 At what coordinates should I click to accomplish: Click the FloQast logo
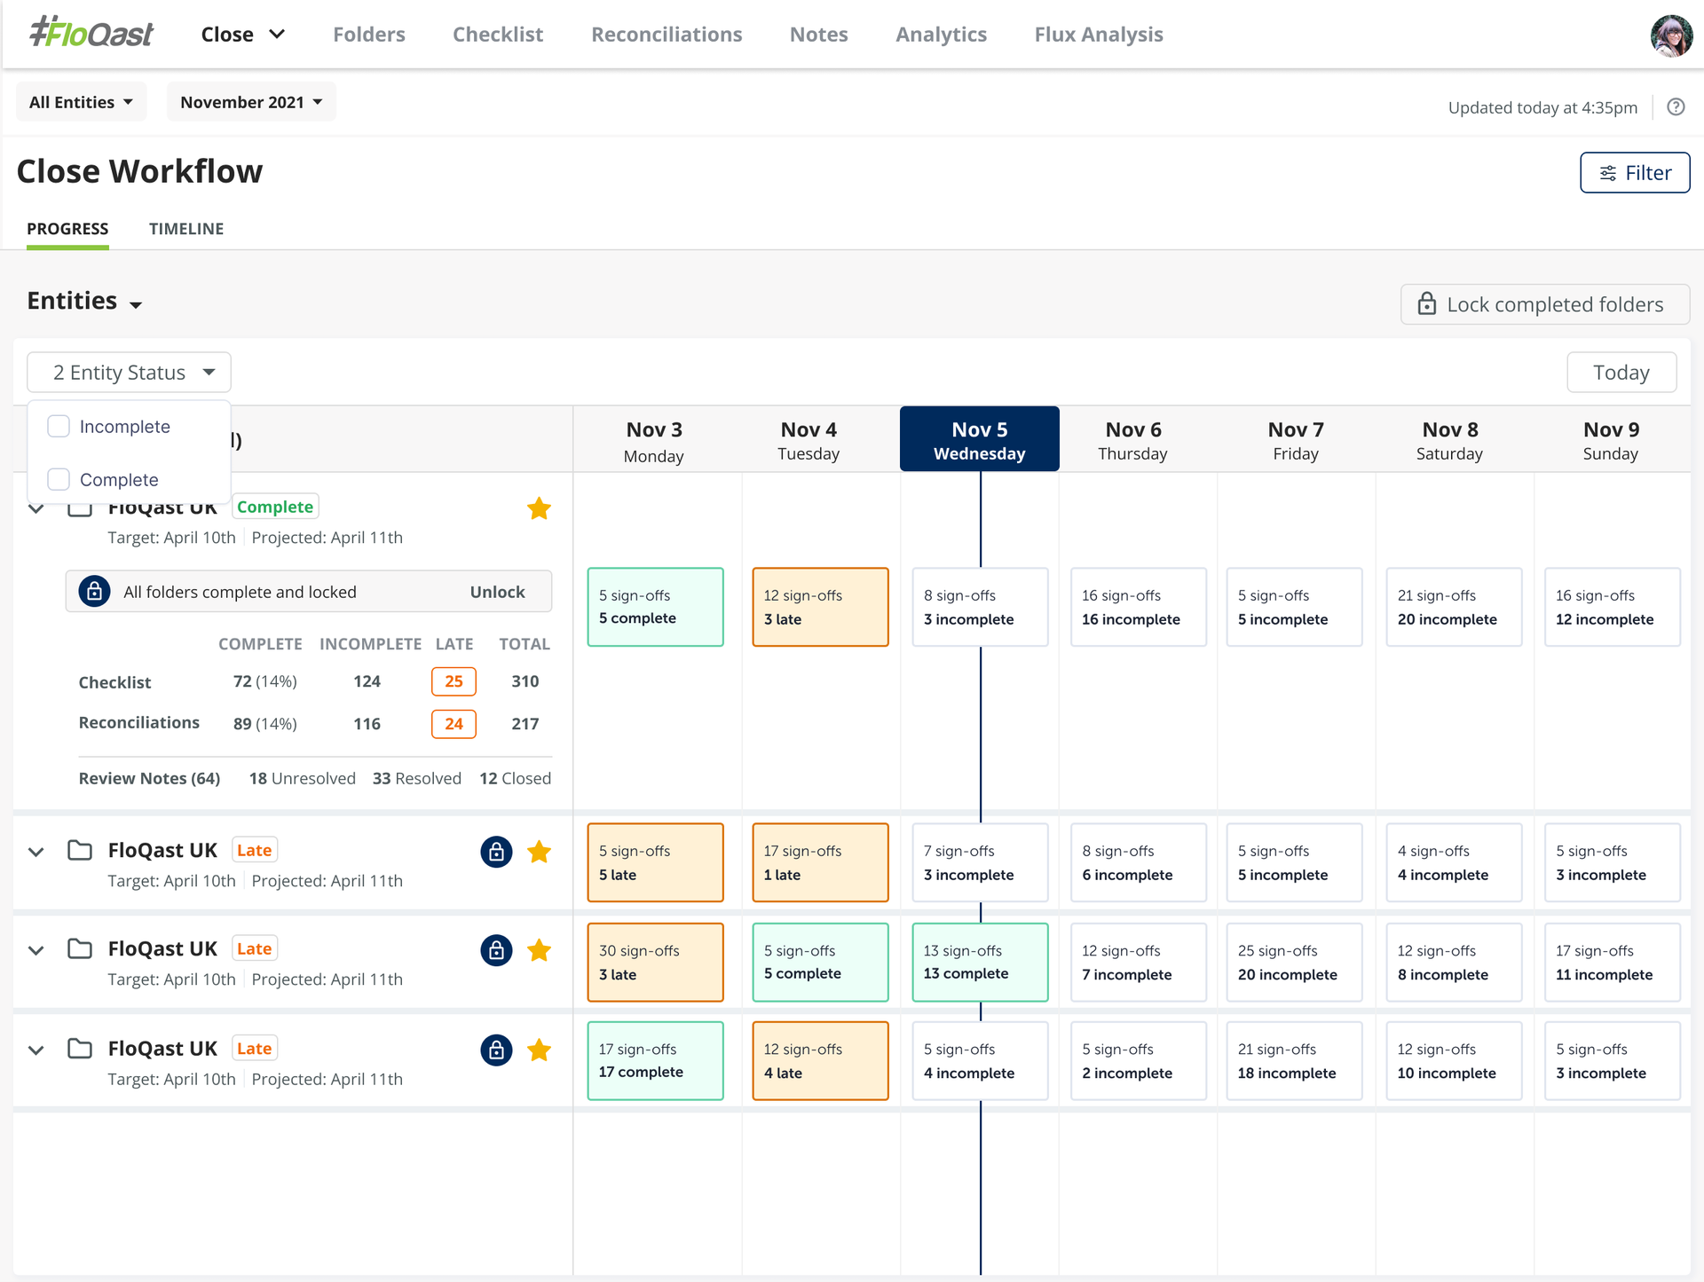pyautogui.click(x=91, y=33)
